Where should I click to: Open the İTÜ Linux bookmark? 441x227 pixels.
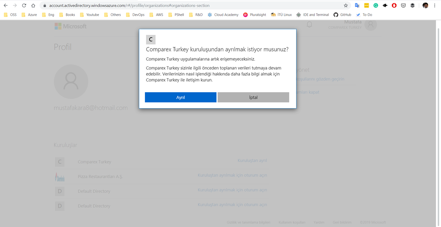(281, 14)
